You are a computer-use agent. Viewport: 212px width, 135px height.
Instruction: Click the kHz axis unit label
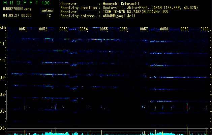(x=3, y=27)
